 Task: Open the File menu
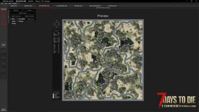[2, 4]
